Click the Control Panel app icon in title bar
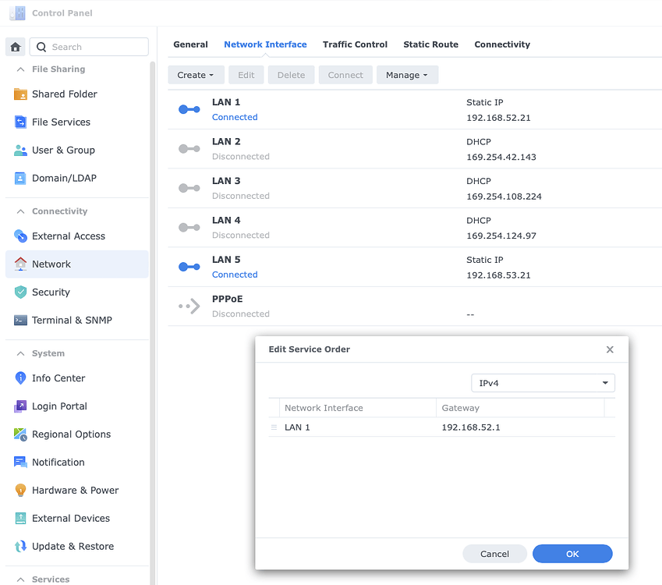The height and width of the screenshot is (585, 662). click(x=17, y=13)
